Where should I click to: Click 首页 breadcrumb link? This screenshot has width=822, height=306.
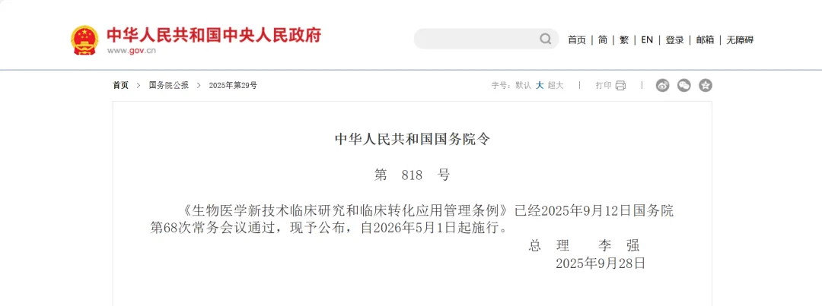[x=120, y=85]
